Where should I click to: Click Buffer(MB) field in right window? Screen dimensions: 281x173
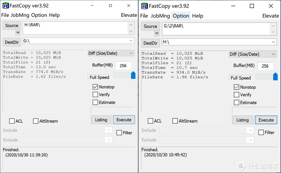265,66
